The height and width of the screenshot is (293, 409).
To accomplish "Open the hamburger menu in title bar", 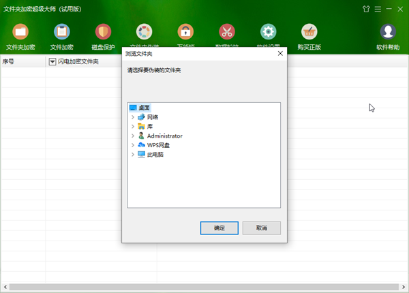I will click(378, 9).
